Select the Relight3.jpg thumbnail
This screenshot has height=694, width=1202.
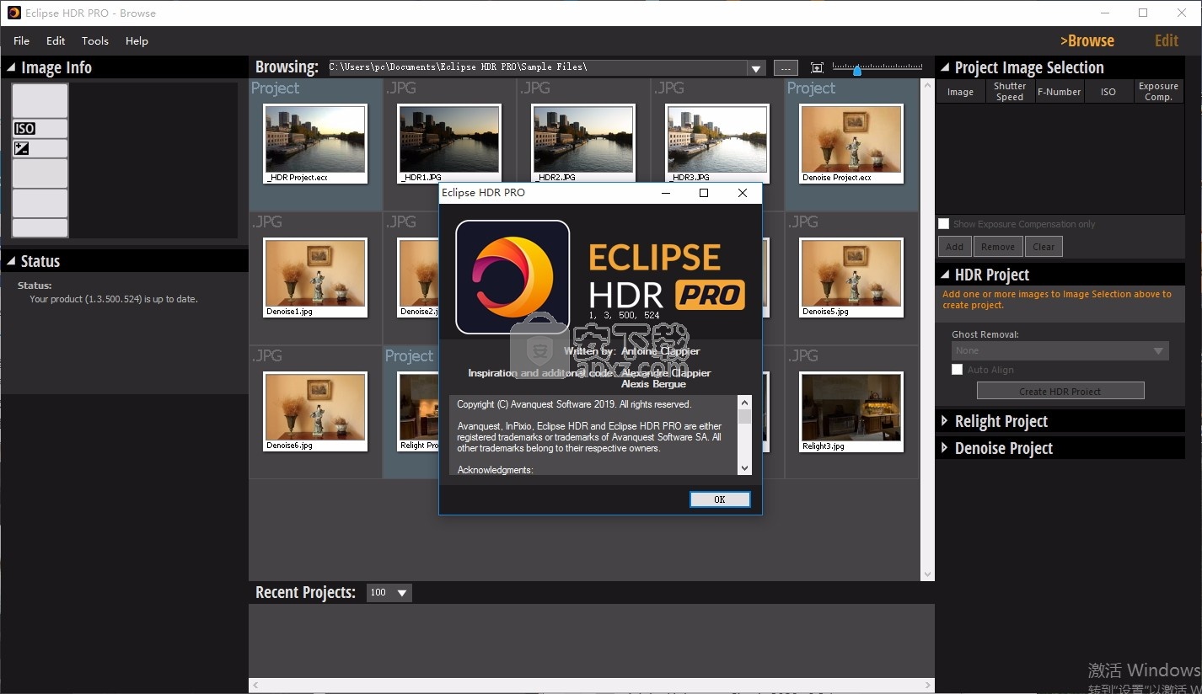(851, 411)
